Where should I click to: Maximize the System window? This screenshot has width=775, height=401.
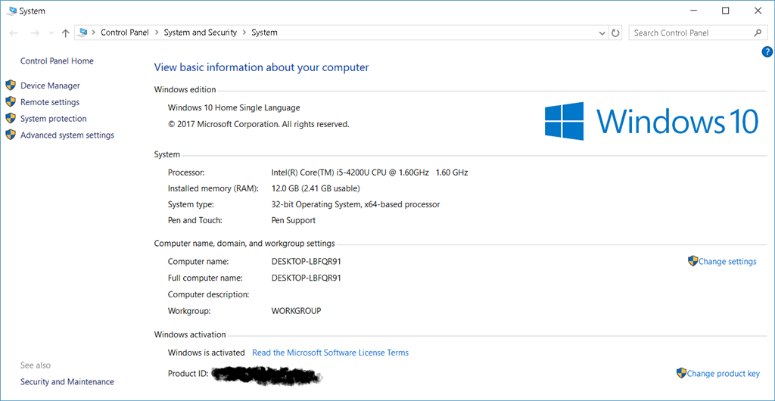point(726,11)
